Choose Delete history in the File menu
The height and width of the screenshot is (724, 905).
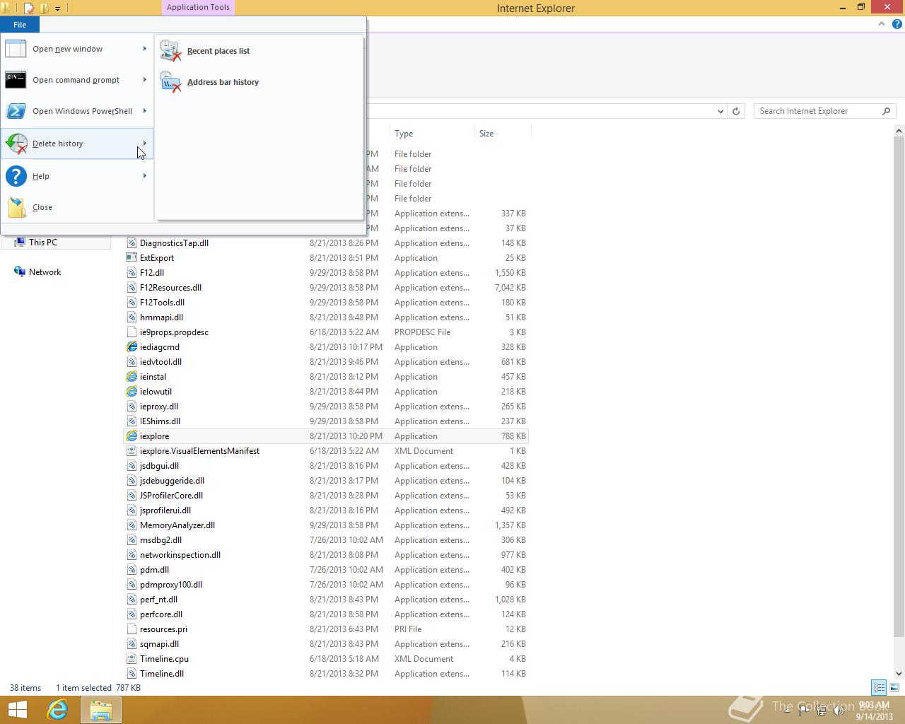pyautogui.click(x=77, y=144)
